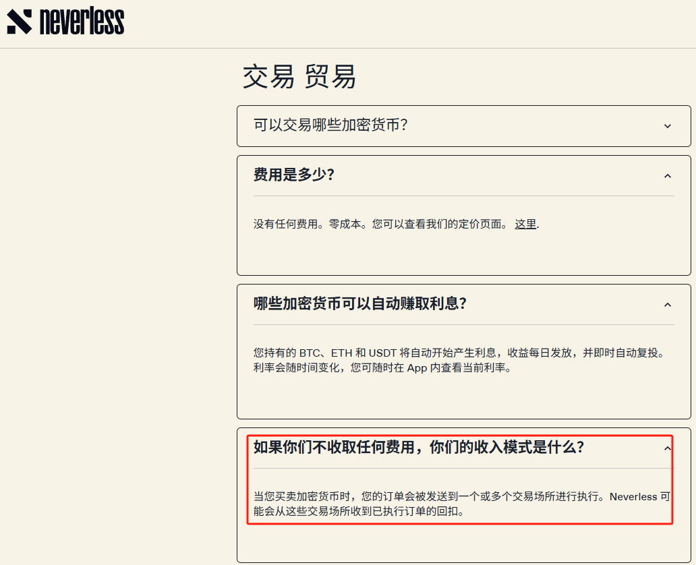Click the 如果你们不收取任何费用 heading text
This screenshot has width=696, height=565.
click(x=419, y=447)
